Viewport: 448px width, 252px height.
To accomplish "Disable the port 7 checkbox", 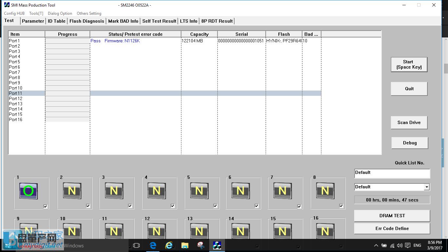I will [299, 206].
